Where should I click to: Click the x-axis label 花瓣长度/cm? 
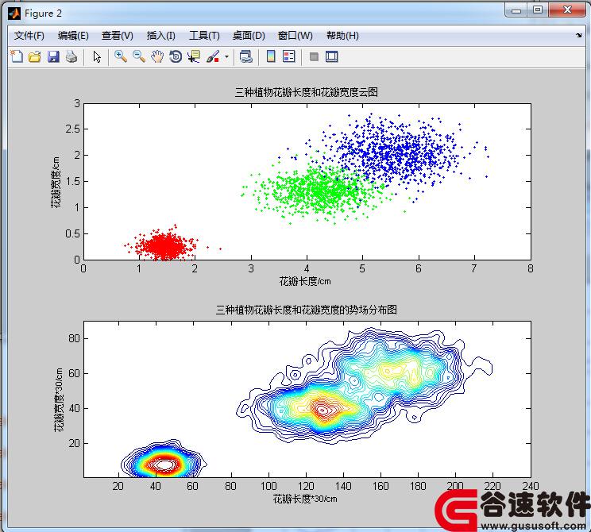(305, 281)
